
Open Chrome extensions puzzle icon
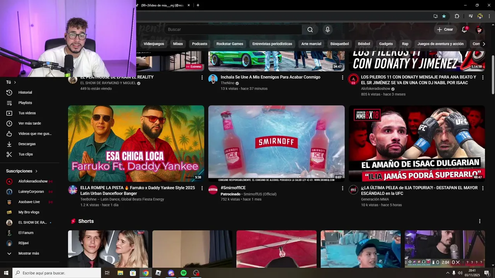(457, 16)
